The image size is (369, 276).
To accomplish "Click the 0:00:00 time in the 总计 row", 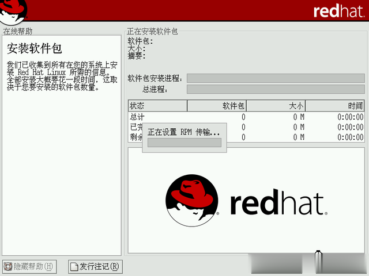I will coord(351,117).
